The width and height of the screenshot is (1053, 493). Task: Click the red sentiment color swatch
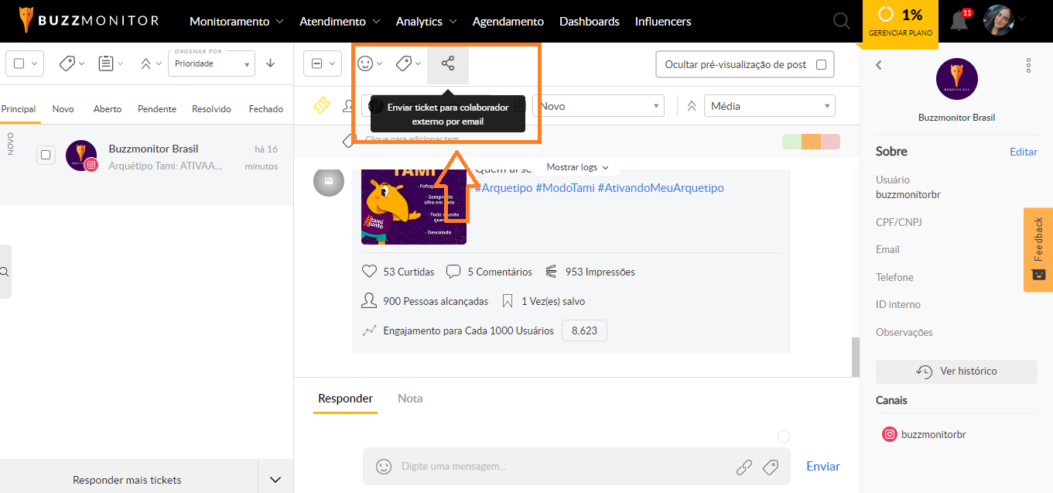click(x=830, y=142)
